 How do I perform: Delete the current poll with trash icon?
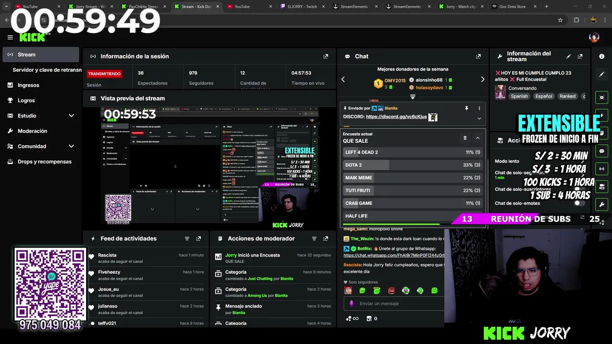pyautogui.click(x=465, y=138)
